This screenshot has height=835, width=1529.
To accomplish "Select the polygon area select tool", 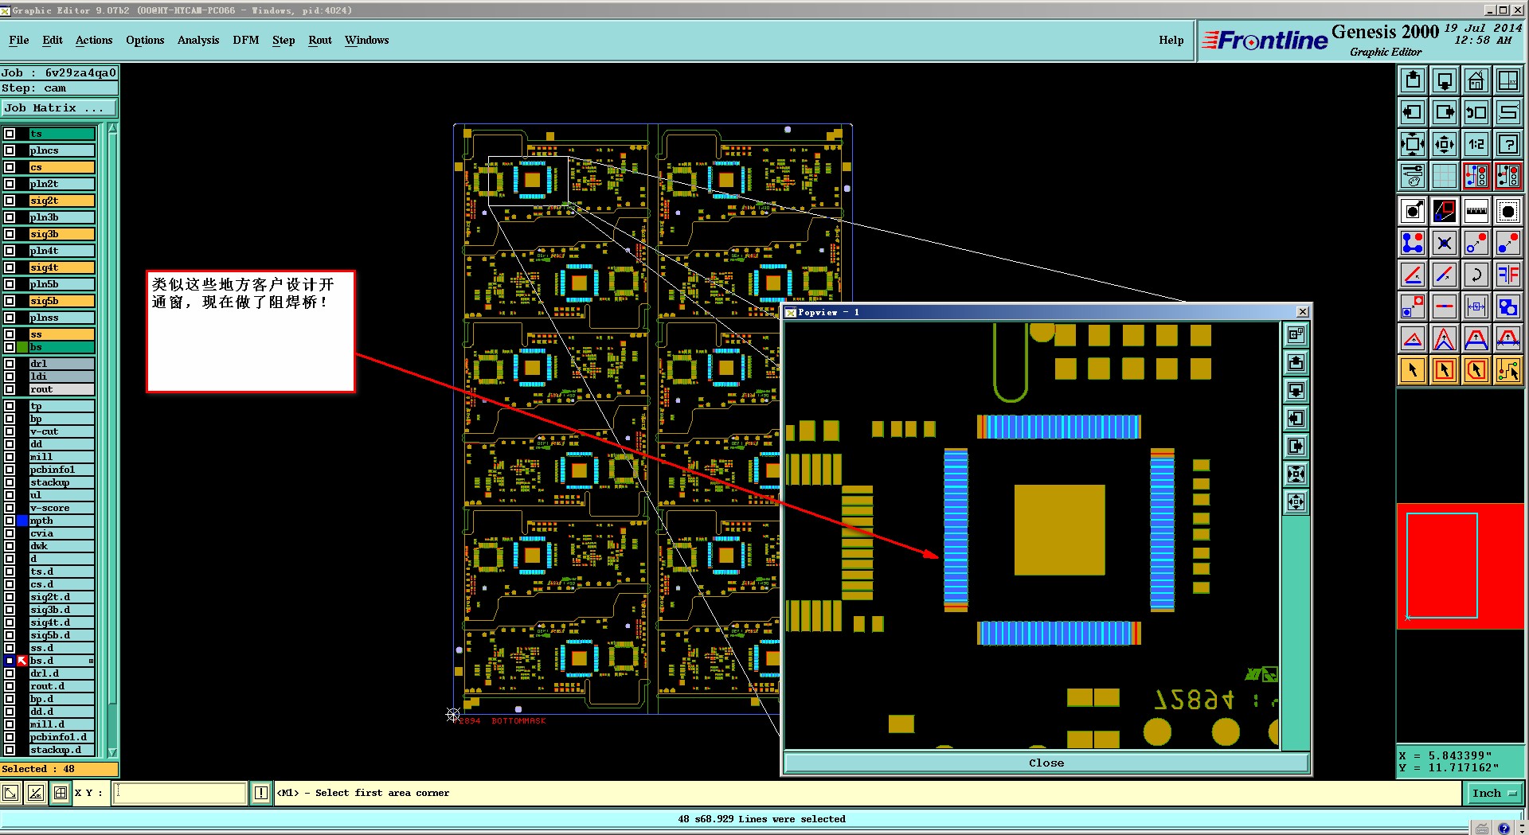I will coord(1476,370).
